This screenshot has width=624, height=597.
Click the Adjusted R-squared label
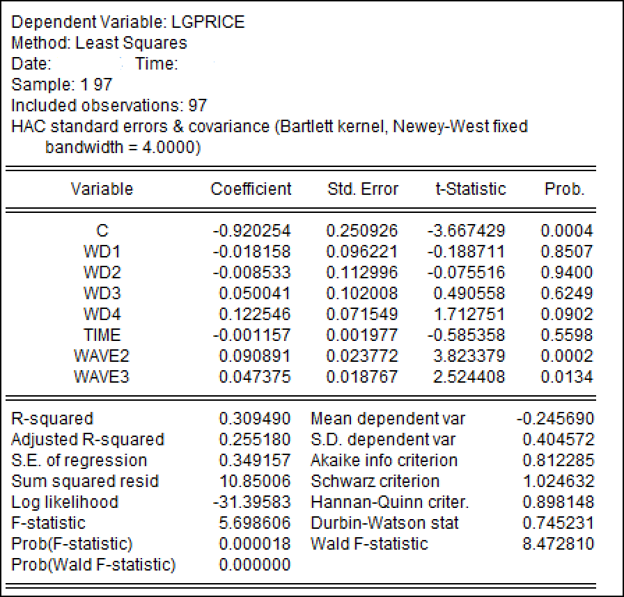click(88, 440)
